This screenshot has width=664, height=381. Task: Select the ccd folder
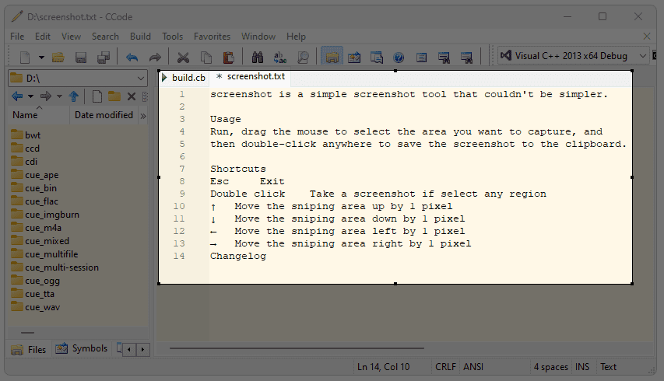(x=26, y=149)
